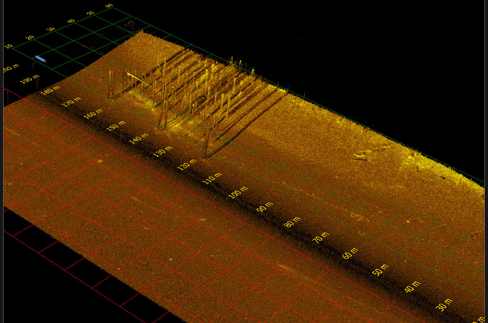488x323 pixels.
Task: Select the 80 m distance marker
Action: [x=292, y=221]
